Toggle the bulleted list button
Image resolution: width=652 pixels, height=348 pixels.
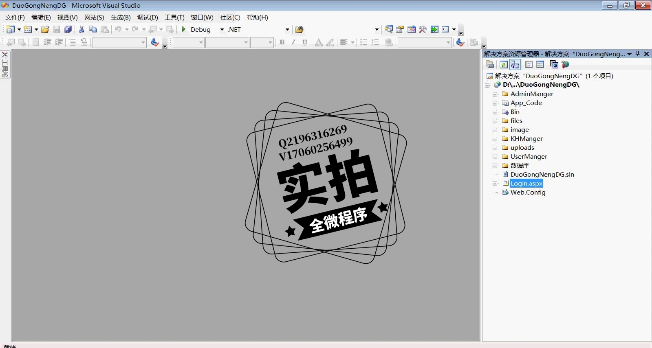(364, 42)
